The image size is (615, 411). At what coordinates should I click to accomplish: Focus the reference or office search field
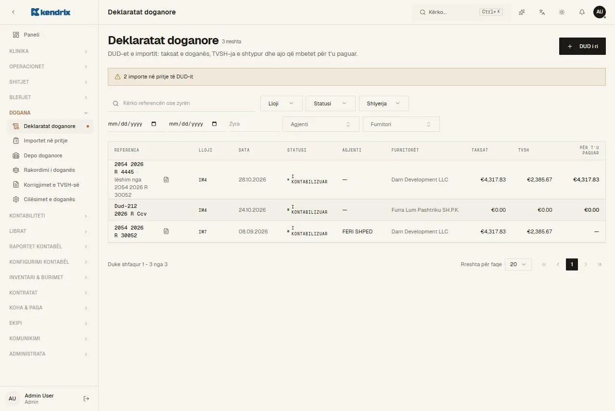pyautogui.click(x=181, y=103)
